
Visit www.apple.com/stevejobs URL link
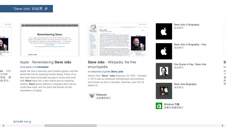click(x=34, y=67)
